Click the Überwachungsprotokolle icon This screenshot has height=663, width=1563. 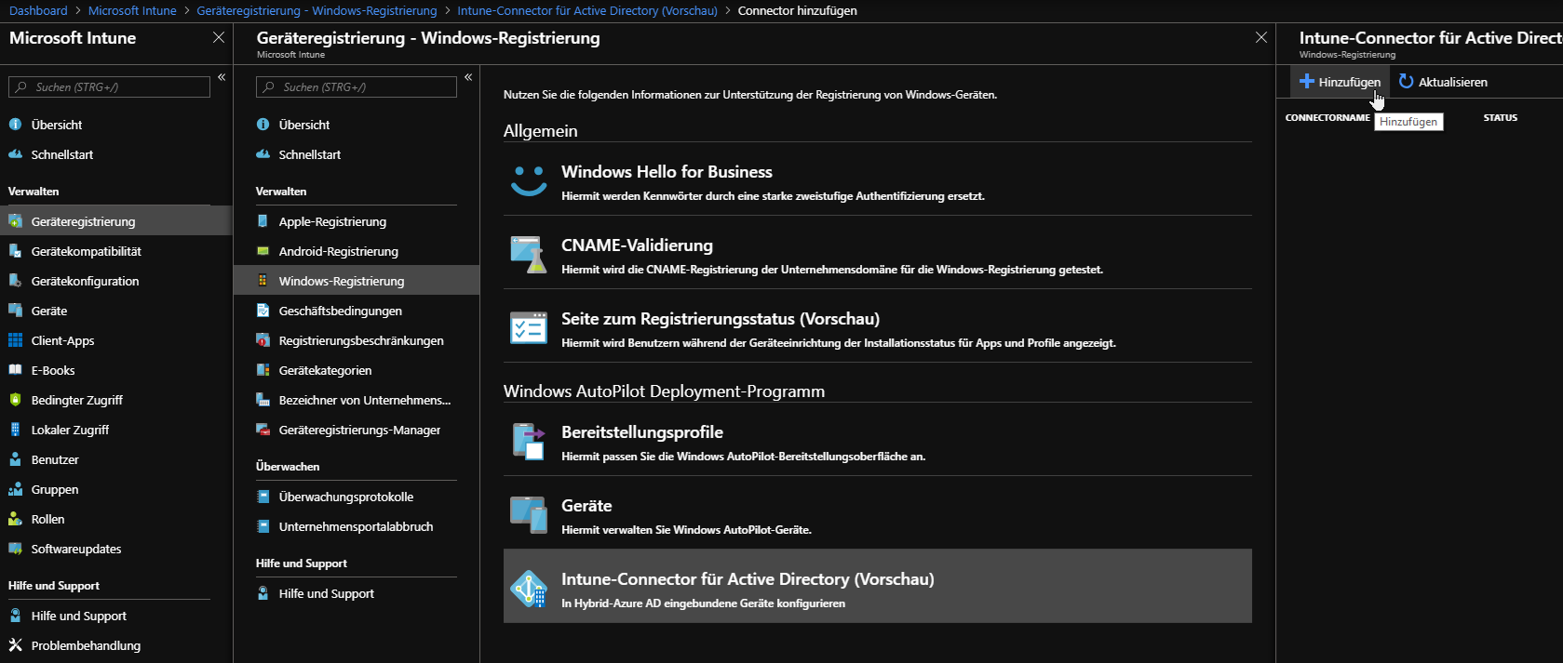pyautogui.click(x=263, y=496)
